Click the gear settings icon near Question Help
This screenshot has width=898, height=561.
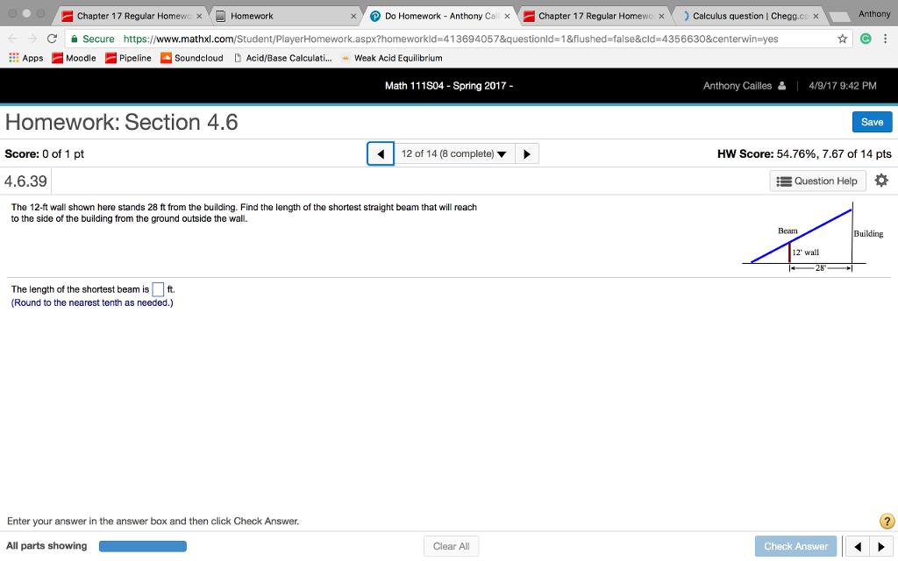tap(882, 181)
